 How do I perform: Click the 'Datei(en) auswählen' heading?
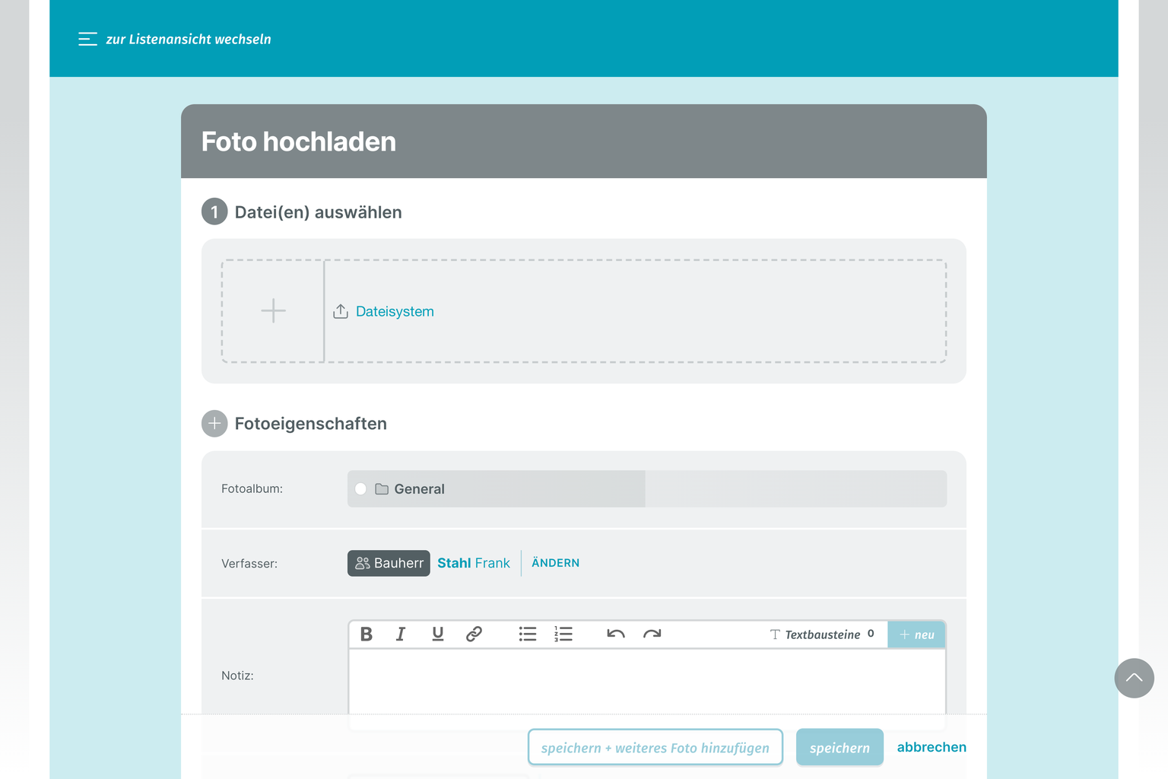point(319,212)
